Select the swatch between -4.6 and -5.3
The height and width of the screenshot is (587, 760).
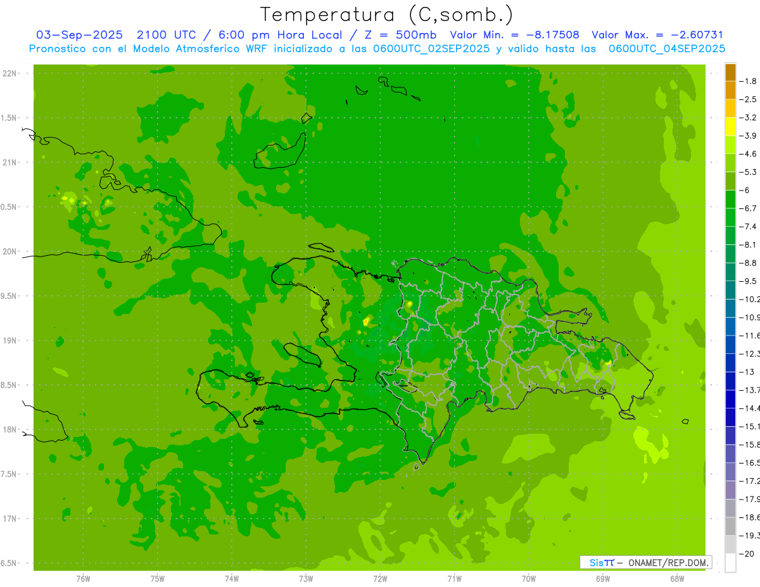730,163
